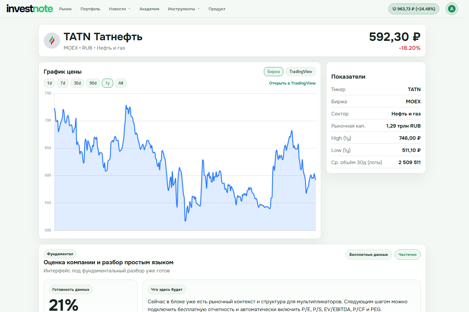Select the 30d chart period
This screenshot has height=312, width=469.
pyautogui.click(x=77, y=83)
